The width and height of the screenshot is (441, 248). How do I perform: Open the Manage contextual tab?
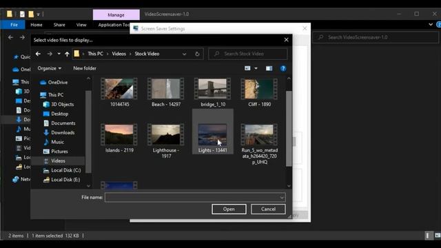(116, 15)
